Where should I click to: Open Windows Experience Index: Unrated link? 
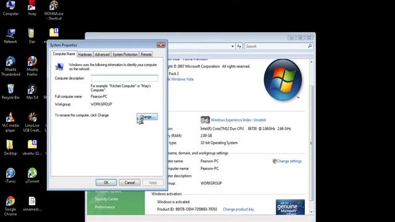[x=238, y=120]
